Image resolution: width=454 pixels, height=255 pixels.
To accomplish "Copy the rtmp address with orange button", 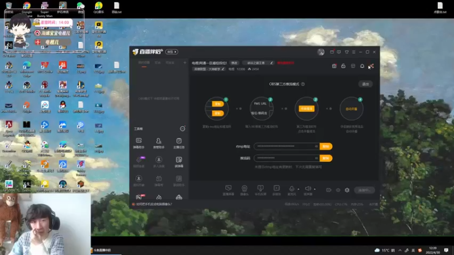I will [326, 147].
